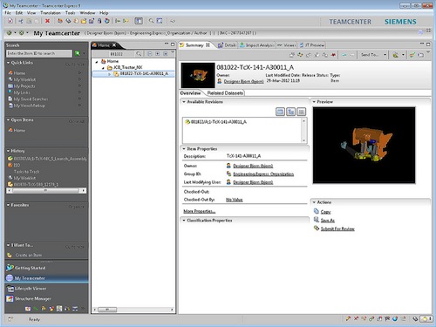Screen dimensions: 436x327
Task: Click the Save As action link
Action: click(328, 221)
